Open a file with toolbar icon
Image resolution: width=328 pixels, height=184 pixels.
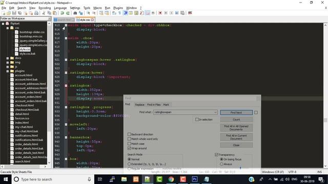point(9,13)
